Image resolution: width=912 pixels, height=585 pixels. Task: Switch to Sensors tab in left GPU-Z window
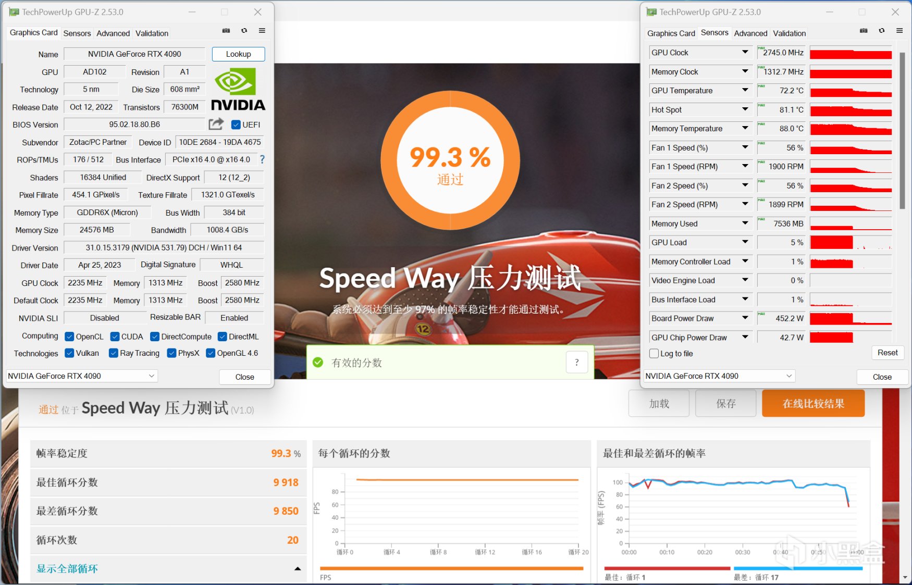[77, 33]
